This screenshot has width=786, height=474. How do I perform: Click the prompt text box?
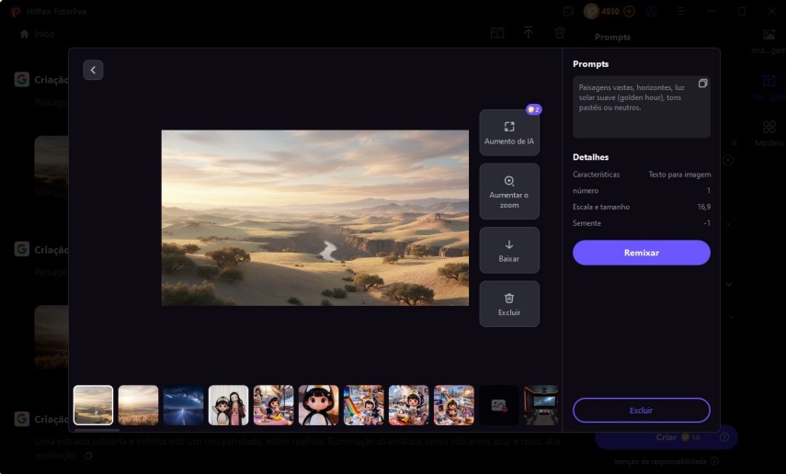click(x=641, y=107)
